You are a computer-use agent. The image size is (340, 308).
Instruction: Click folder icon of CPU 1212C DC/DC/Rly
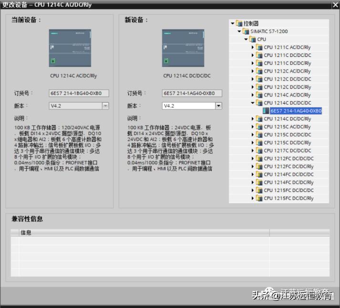tap(259, 87)
